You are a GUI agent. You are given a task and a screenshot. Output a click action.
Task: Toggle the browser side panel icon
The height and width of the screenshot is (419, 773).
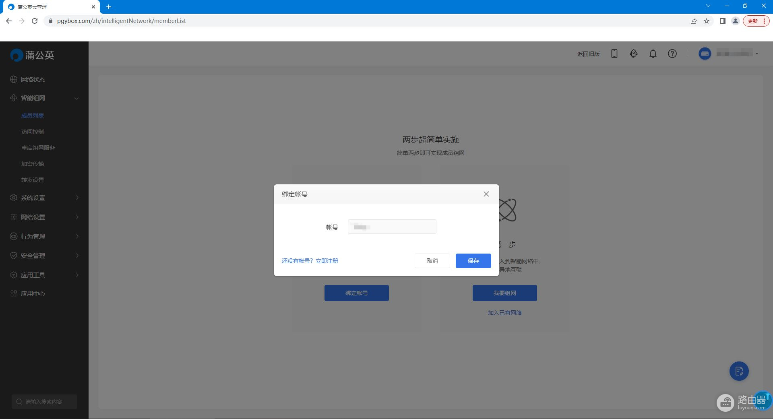pos(723,21)
